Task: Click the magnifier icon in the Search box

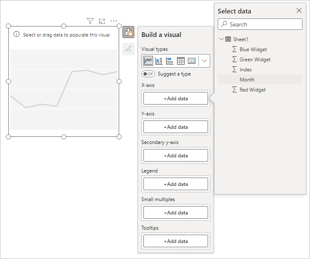Action: coord(224,24)
